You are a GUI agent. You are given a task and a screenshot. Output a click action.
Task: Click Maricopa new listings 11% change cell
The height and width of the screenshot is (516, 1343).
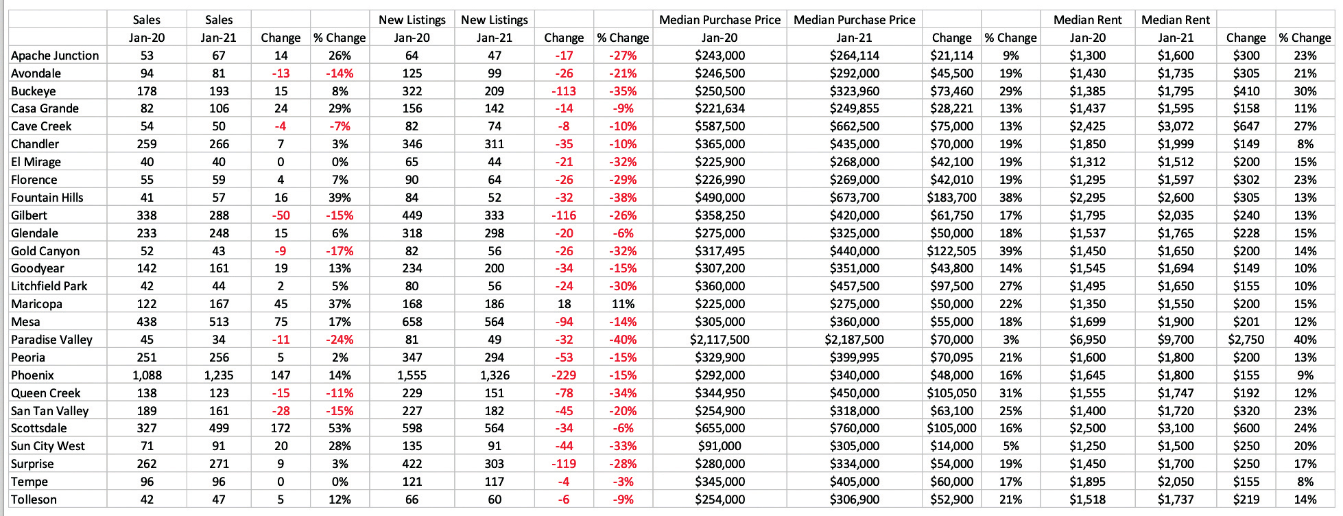tap(623, 304)
